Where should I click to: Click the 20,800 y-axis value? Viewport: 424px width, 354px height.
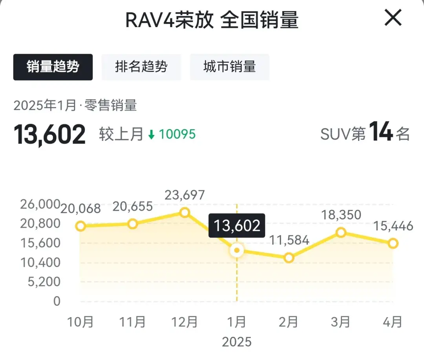click(40, 223)
